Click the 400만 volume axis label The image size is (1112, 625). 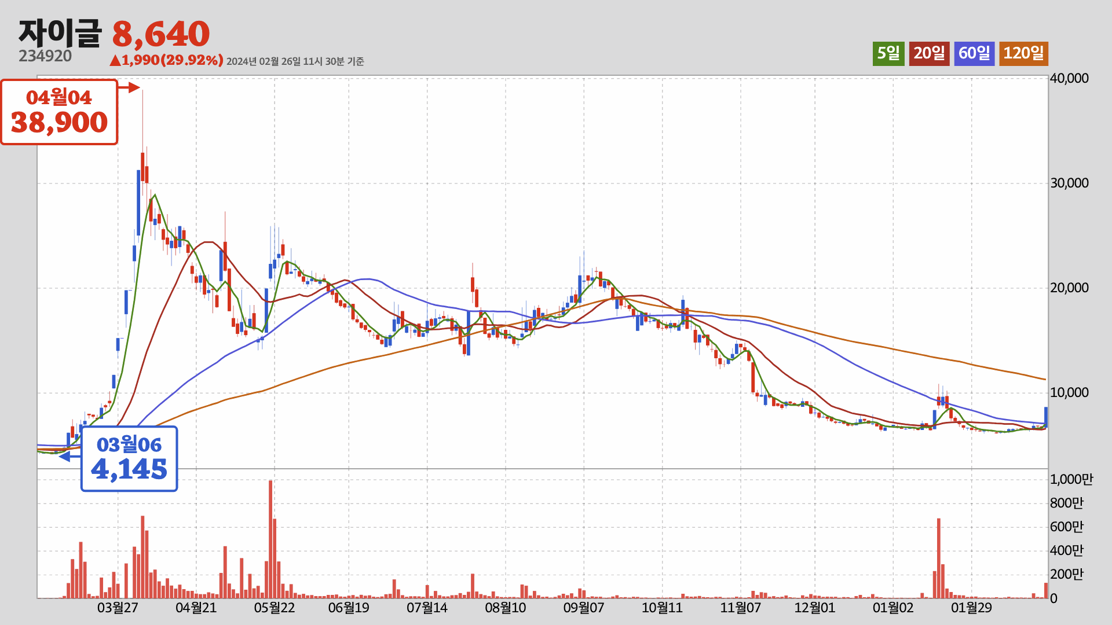click(1067, 550)
